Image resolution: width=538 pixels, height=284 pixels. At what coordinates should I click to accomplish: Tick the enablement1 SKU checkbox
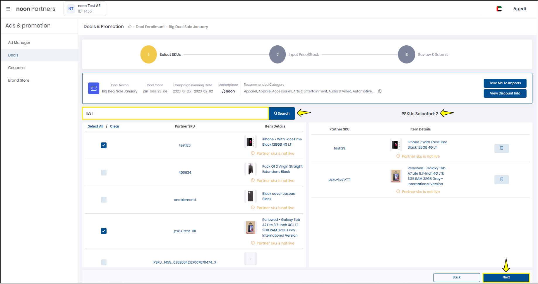104,200
